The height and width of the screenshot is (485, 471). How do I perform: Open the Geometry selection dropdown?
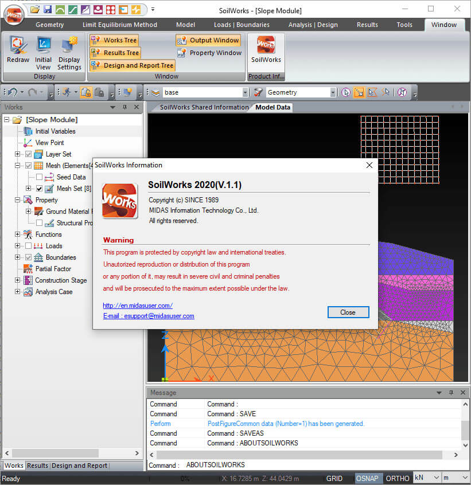333,92
